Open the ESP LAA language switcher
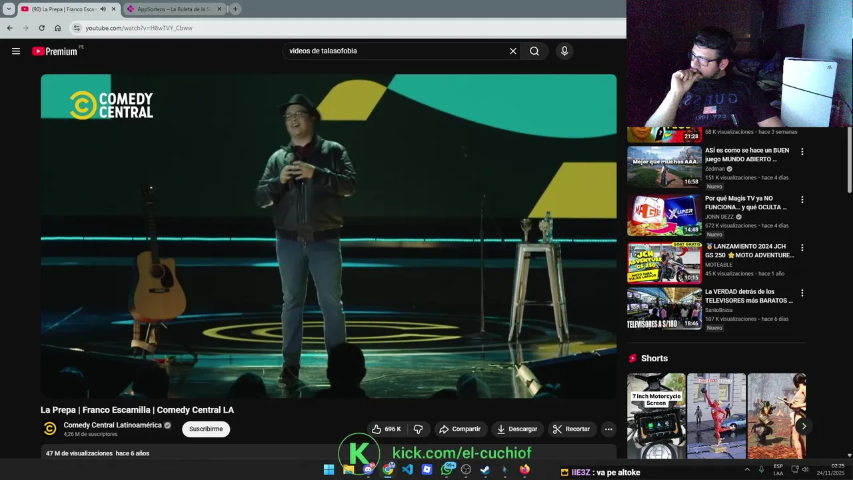The height and width of the screenshot is (480, 853). click(778, 470)
